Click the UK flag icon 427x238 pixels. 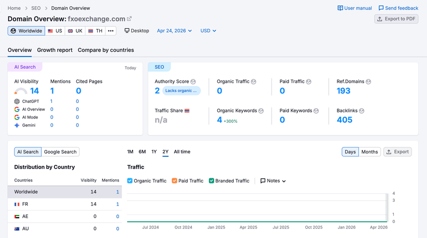point(70,31)
